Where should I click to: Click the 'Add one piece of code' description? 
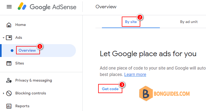click(x=153, y=71)
